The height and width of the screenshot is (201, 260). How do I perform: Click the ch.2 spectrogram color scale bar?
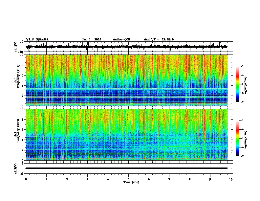(x=238, y=138)
